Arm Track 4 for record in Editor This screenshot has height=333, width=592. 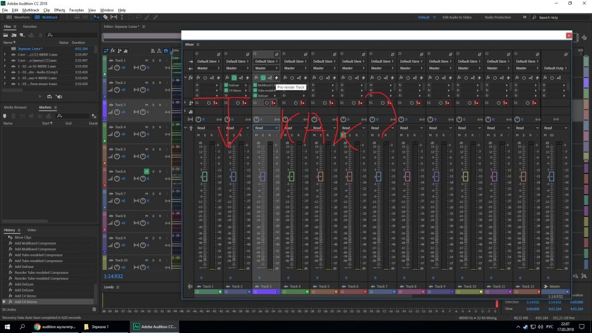click(x=160, y=127)
